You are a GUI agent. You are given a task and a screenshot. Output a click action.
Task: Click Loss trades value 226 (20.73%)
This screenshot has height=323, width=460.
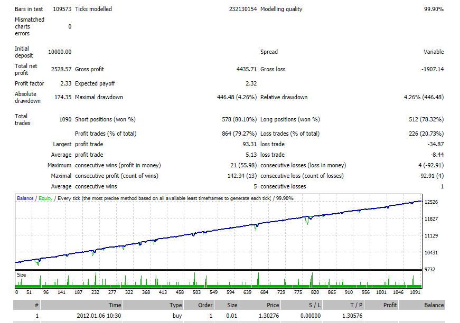coord(426,134)
